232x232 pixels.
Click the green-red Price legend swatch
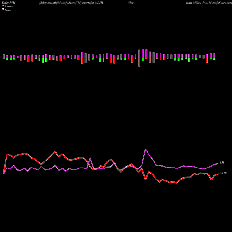[x=3, y=10]
